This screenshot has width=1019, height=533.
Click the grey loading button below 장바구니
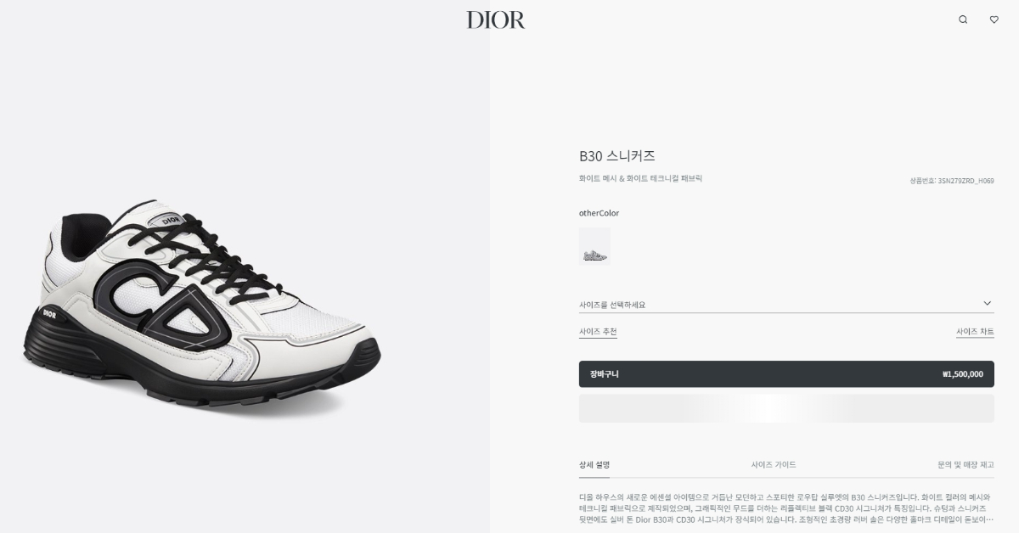[786, 408]
